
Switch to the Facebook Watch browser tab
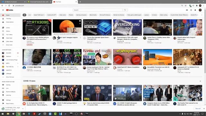[x=13, y=2]
